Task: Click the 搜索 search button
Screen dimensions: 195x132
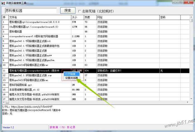Action: click(x=68, y=11)
